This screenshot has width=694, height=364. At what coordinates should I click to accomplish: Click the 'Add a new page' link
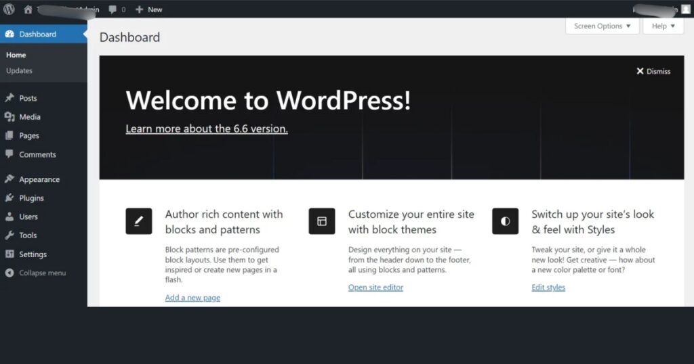192,298
